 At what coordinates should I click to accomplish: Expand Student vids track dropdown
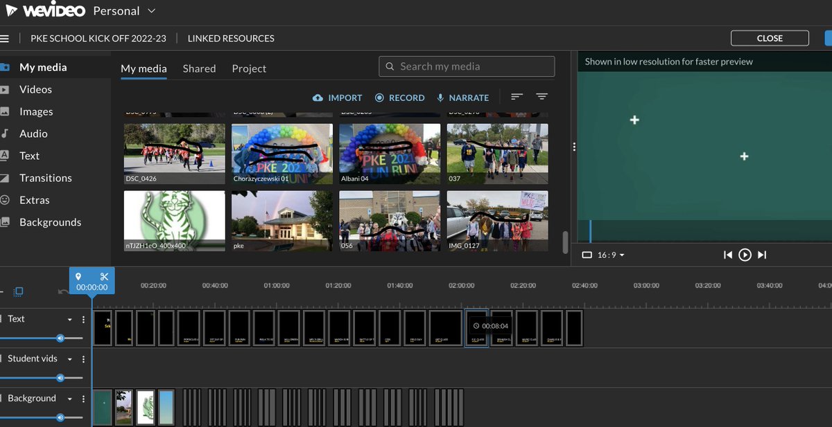click(70, 359)
